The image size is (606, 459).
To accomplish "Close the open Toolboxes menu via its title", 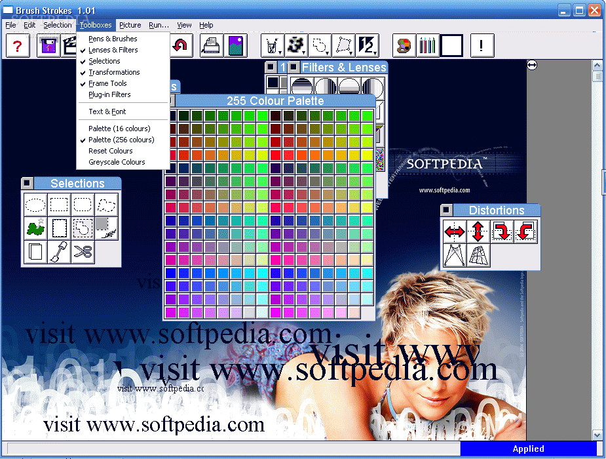I will coord(96,25).
